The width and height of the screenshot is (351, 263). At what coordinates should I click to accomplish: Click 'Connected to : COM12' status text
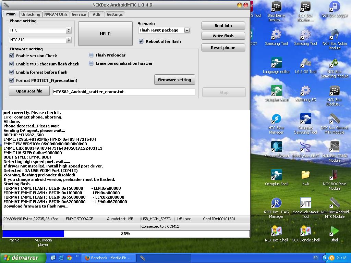pos(160,226)
